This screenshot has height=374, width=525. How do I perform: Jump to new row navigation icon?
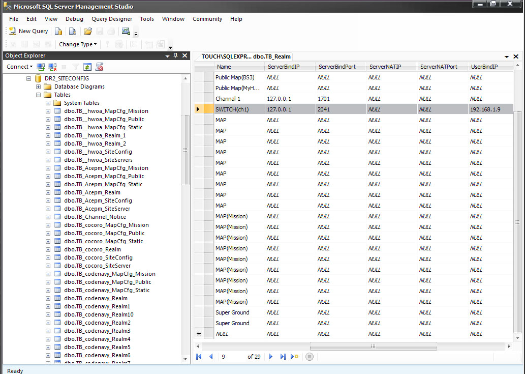pyautogui.click(x=294, y=357)
